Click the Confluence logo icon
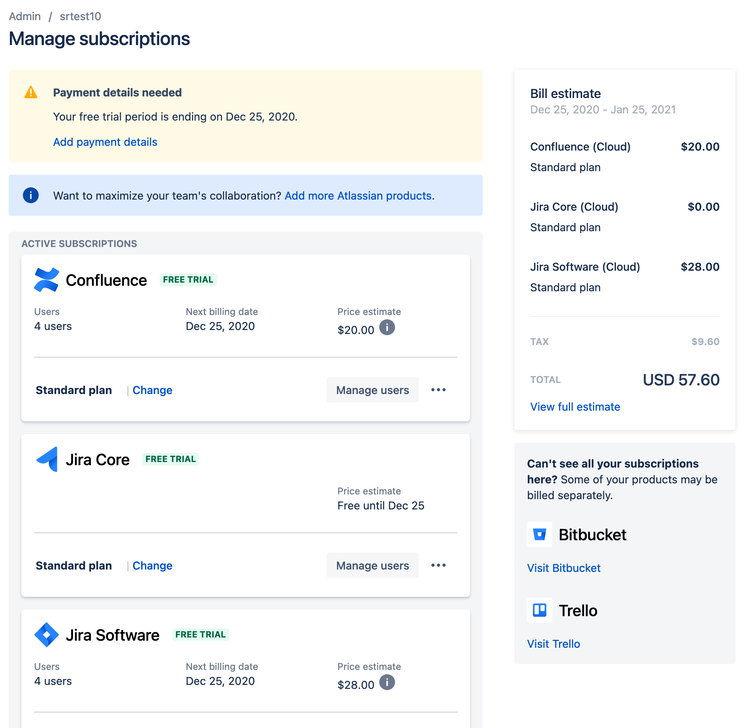The height and width of the screenshot is (728, 749). (47, 280)
